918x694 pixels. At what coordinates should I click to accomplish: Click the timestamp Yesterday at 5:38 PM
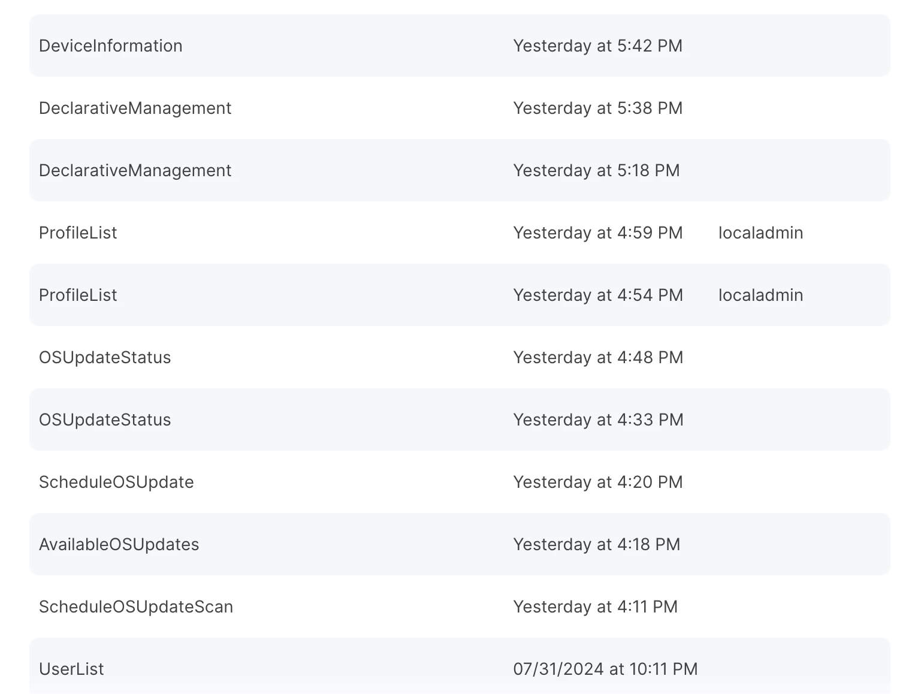[x=597, y=108]
